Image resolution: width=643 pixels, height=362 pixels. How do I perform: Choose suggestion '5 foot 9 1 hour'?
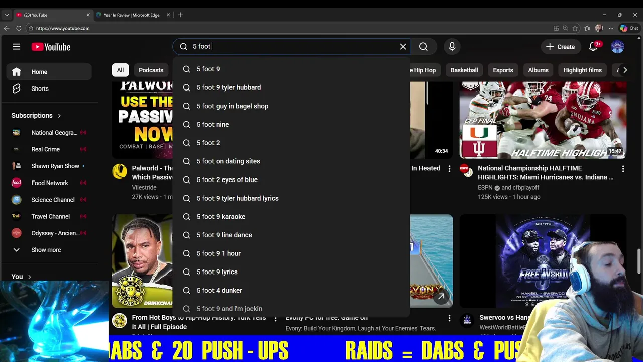[x=291, y=253]
